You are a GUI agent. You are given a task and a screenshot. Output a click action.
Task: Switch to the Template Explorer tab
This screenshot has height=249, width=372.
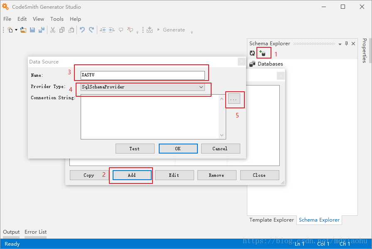click(x=271, y=220)
